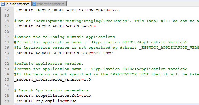This screenshot has width=199, height=105.
Task: Click the 1.0 version value
Action: click(x=87, y=80)
